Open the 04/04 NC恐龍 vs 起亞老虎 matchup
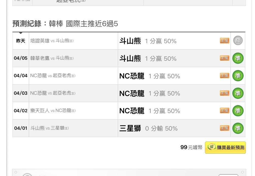 [x=53, y=76]
